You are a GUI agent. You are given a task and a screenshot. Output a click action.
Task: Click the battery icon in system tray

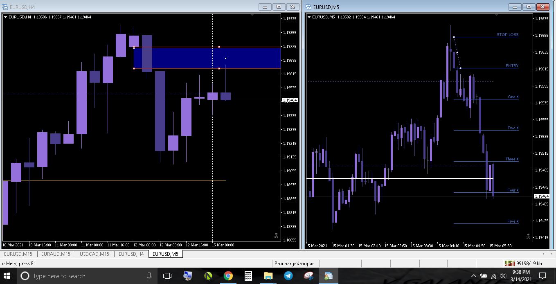tap(484, 276)
